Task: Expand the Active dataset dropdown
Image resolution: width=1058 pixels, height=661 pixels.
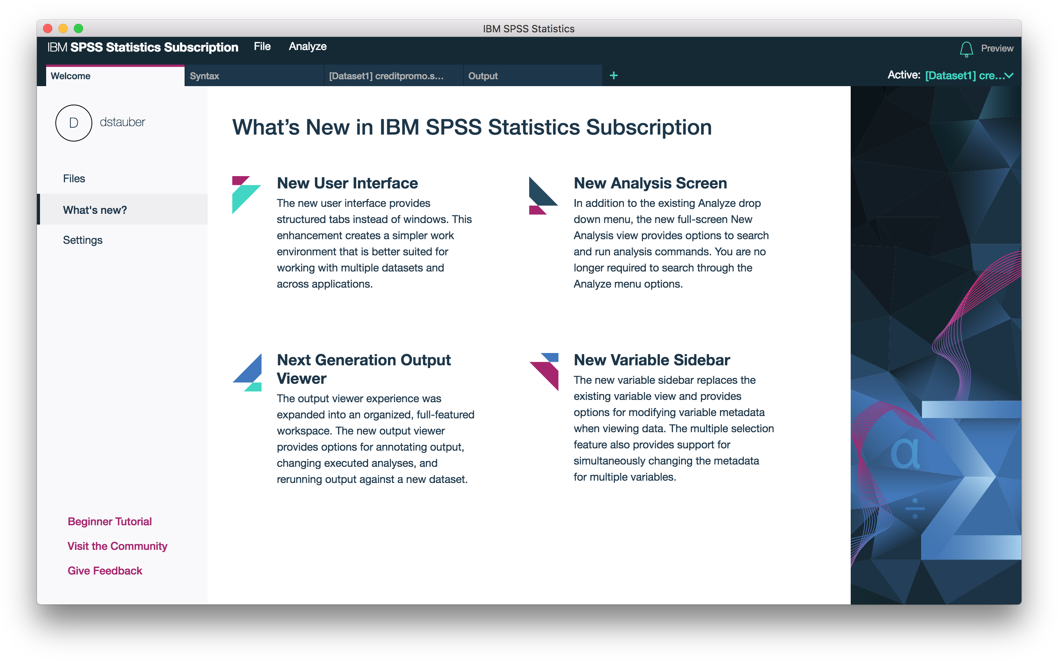Action: [x=1009, y=75]
